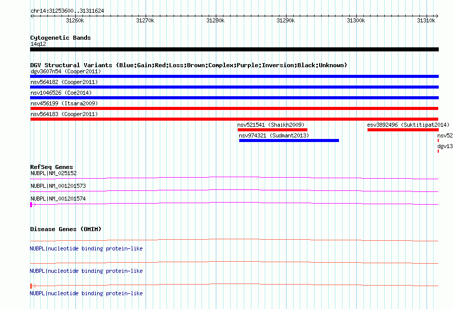
Task: Click the dgv3607n54 (Cooper2011) variant label
Action: (x=66, y=71)
